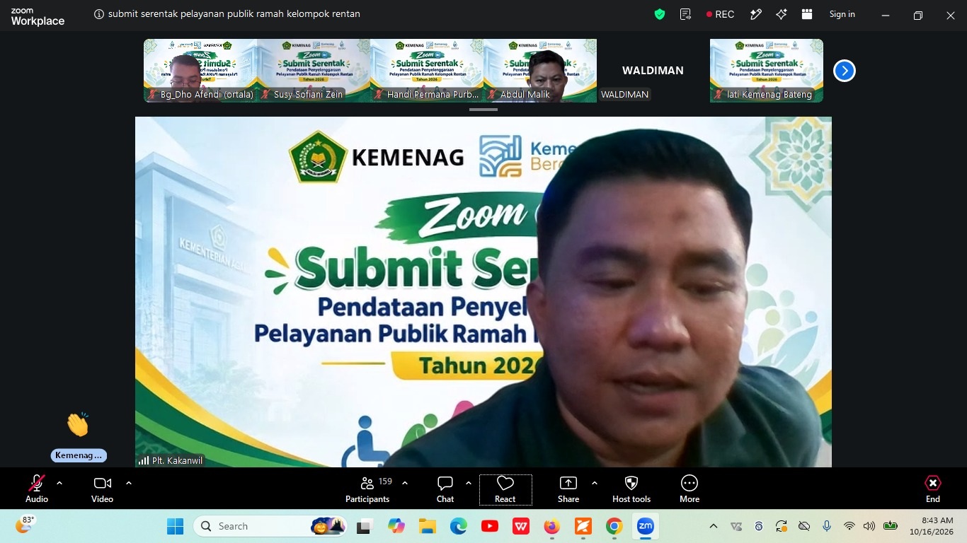
Task: Open the More options menu
Action: tap(690, 489)
